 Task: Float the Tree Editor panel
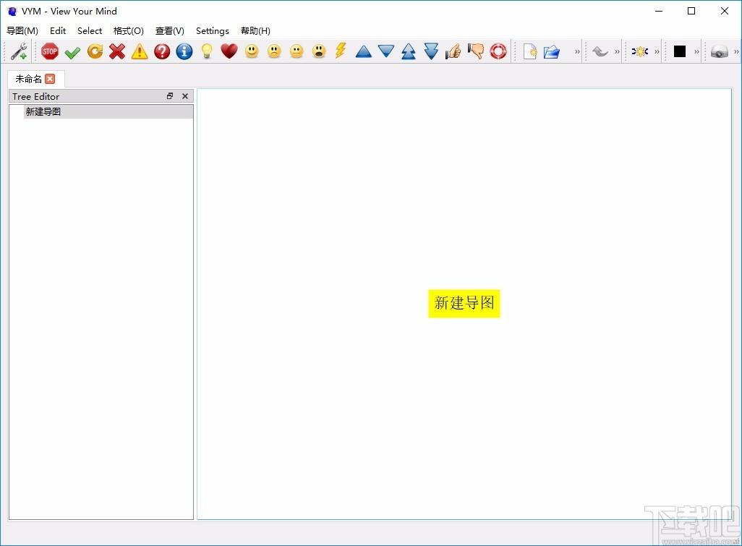(x=170, y=96)
